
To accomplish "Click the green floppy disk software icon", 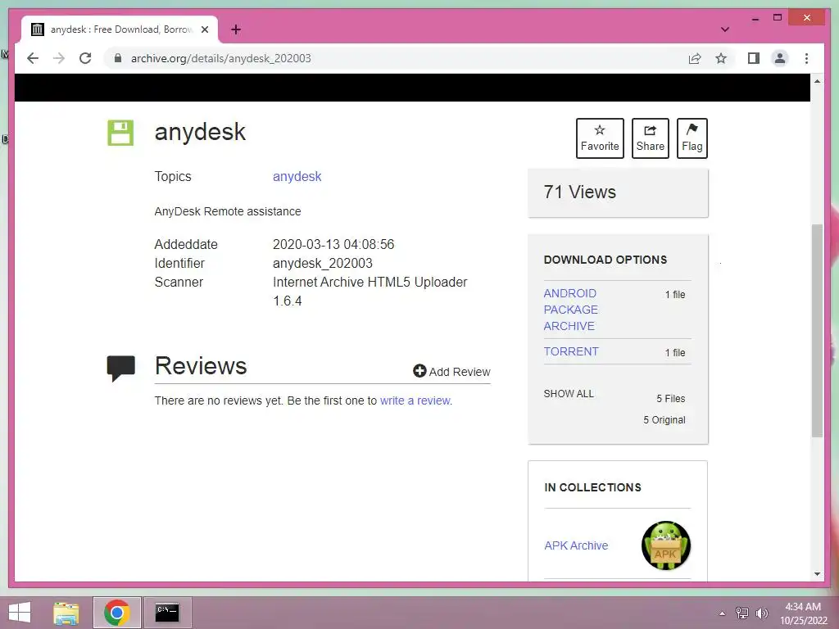I will (120, 133).
